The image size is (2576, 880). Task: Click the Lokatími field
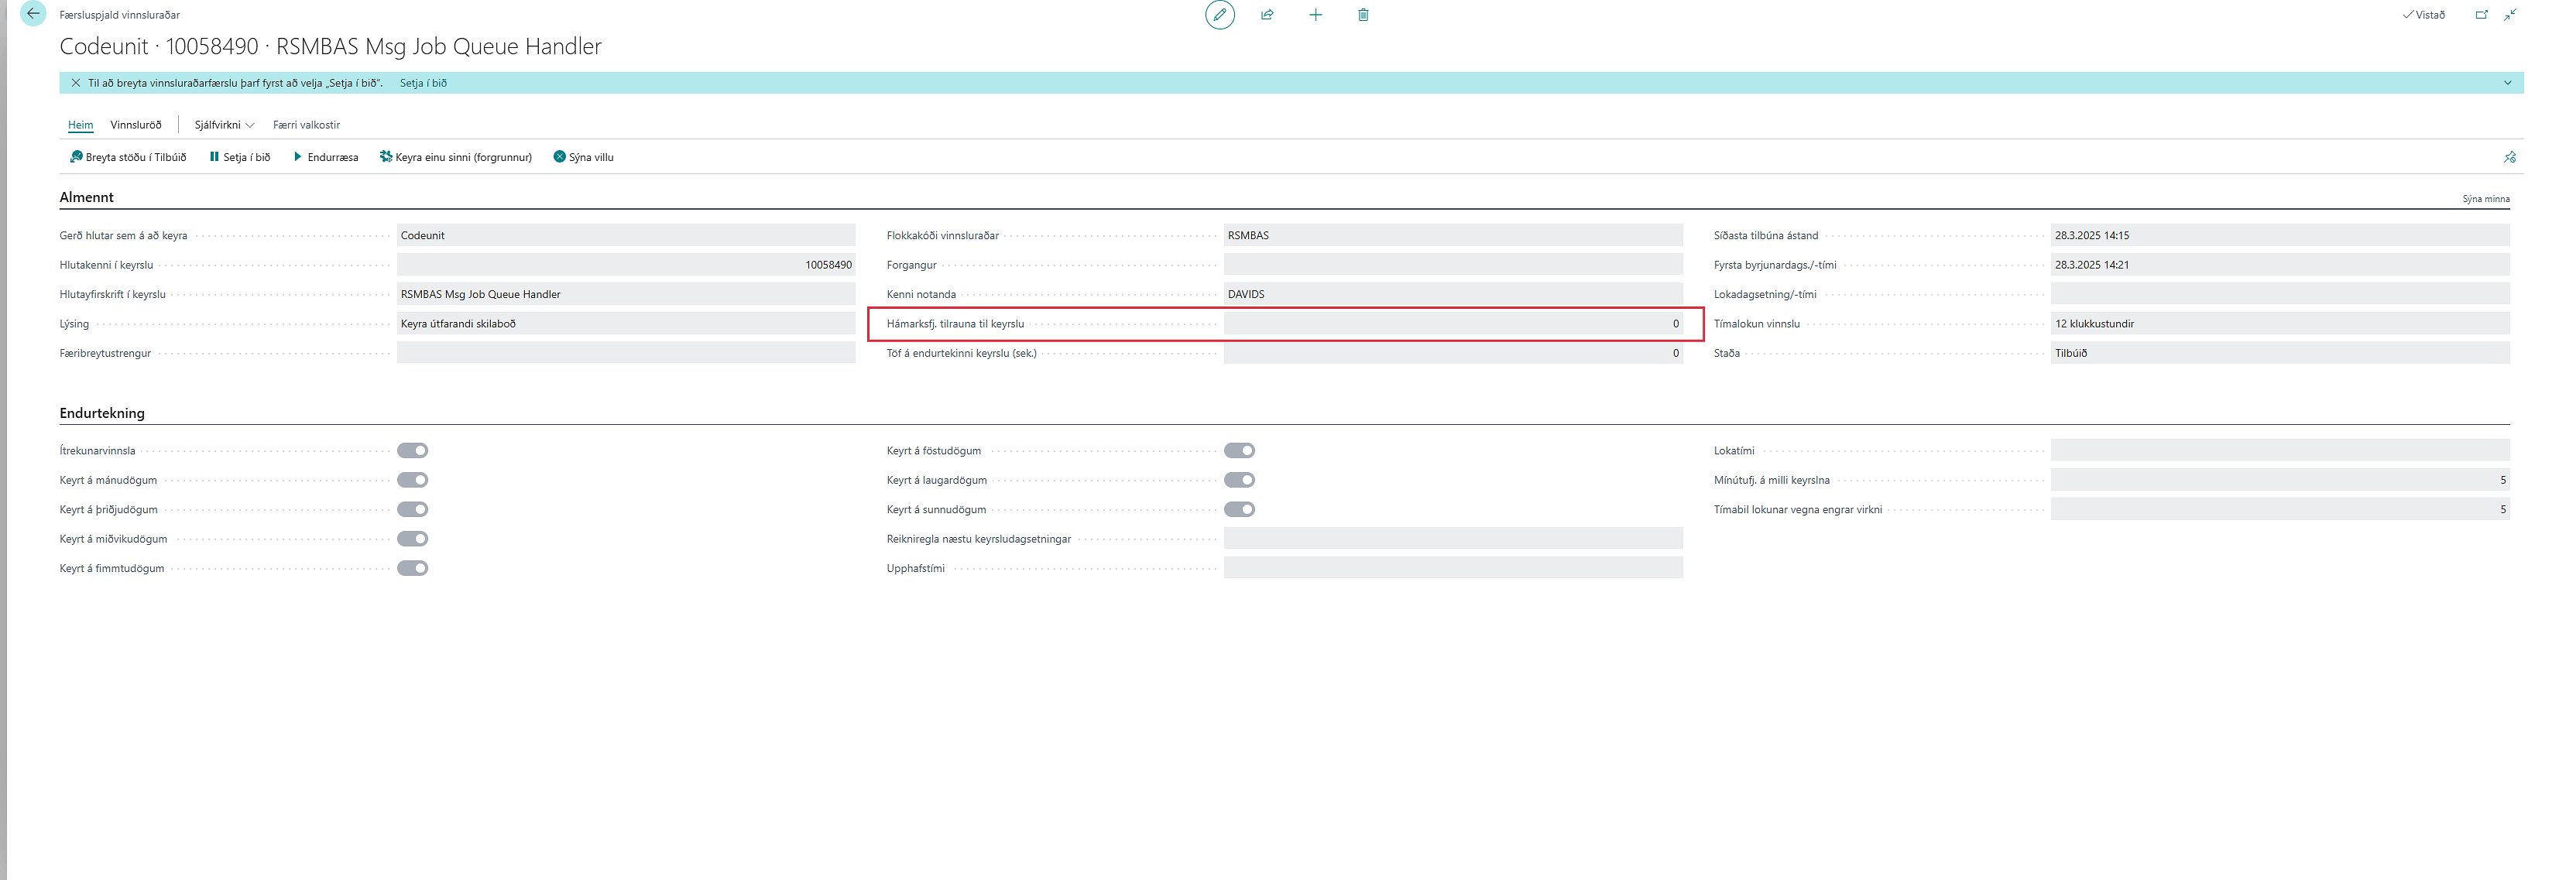pos(2280,451)
